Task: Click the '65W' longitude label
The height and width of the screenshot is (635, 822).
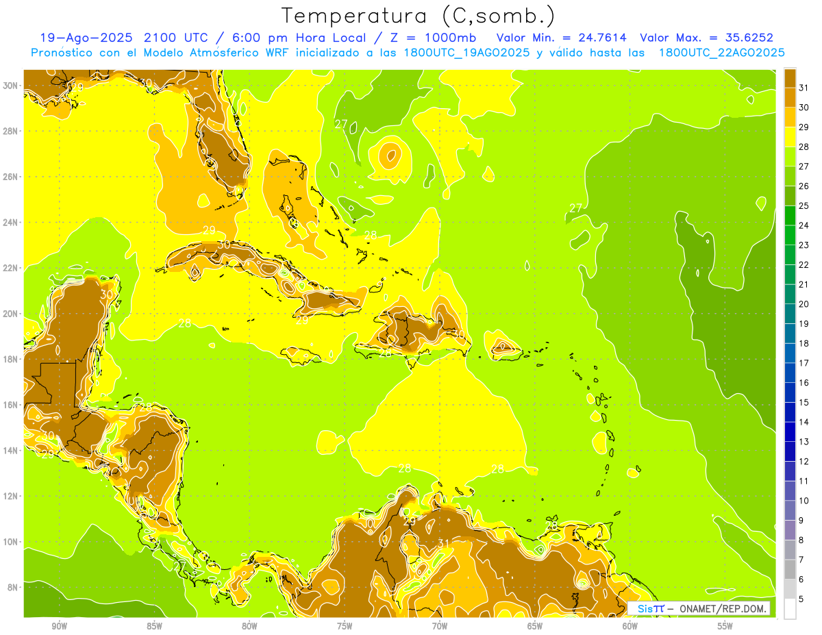Action: tap(535, 626)
